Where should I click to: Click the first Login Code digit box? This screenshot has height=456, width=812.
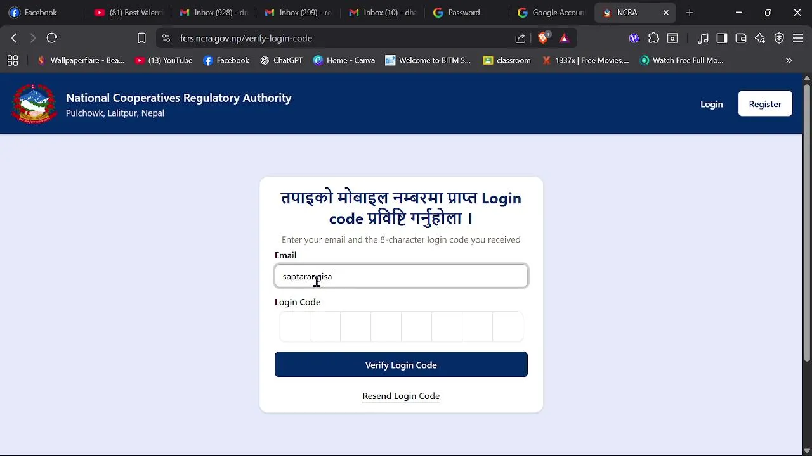295,327
